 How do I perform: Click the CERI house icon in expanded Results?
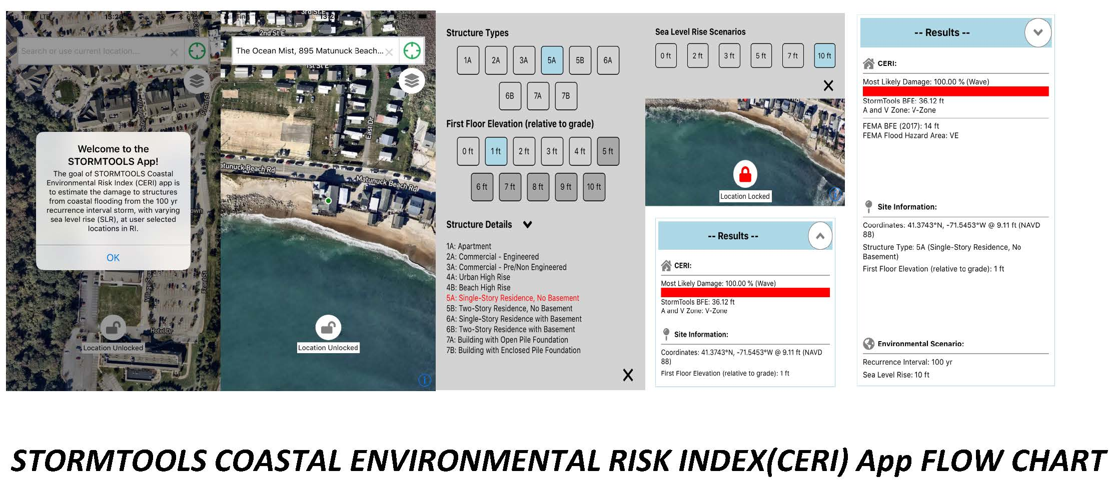tap(868, 63)
